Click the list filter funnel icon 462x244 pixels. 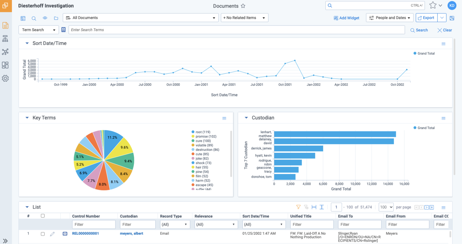tap(299, 207)
